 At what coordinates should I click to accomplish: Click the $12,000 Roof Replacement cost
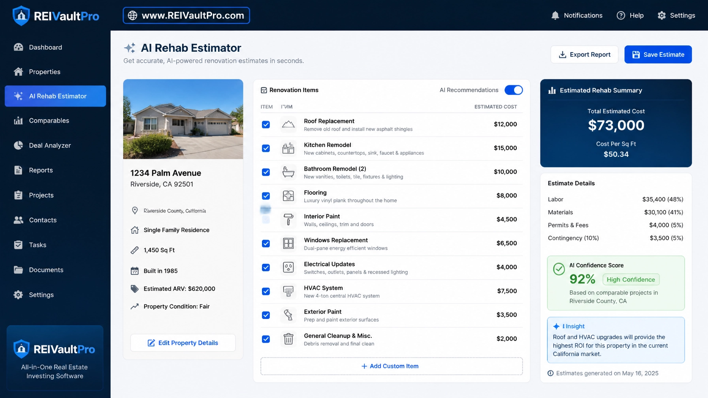pos(505,124)
